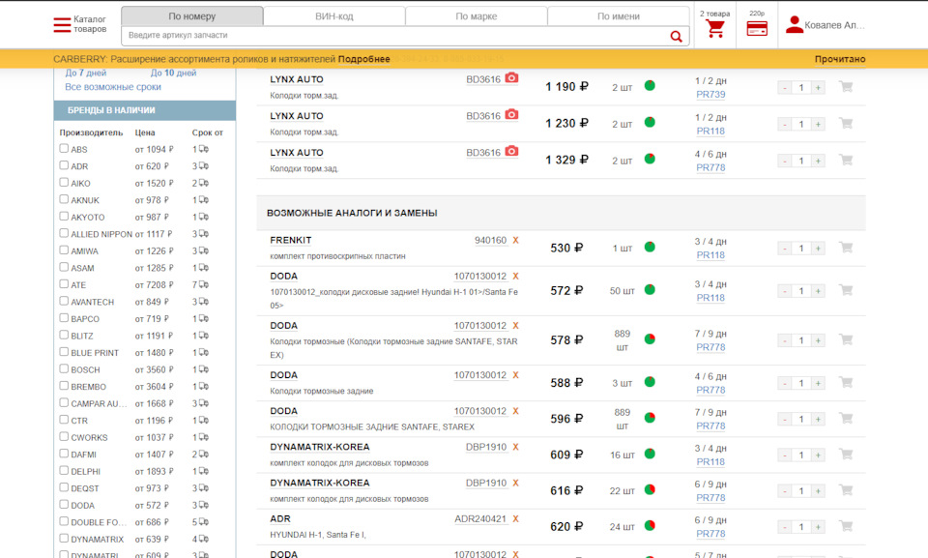Add FRENKIT 530 ₽ item to cart

[x=846, y=248]
